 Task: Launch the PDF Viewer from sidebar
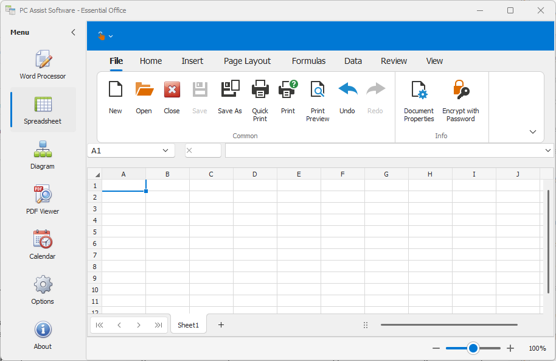pyautogui.click(x=43, y=200)
